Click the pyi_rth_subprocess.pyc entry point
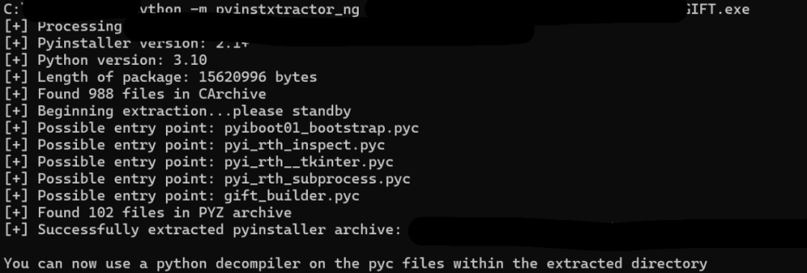The image size is (807, 273). click(317, 180)
